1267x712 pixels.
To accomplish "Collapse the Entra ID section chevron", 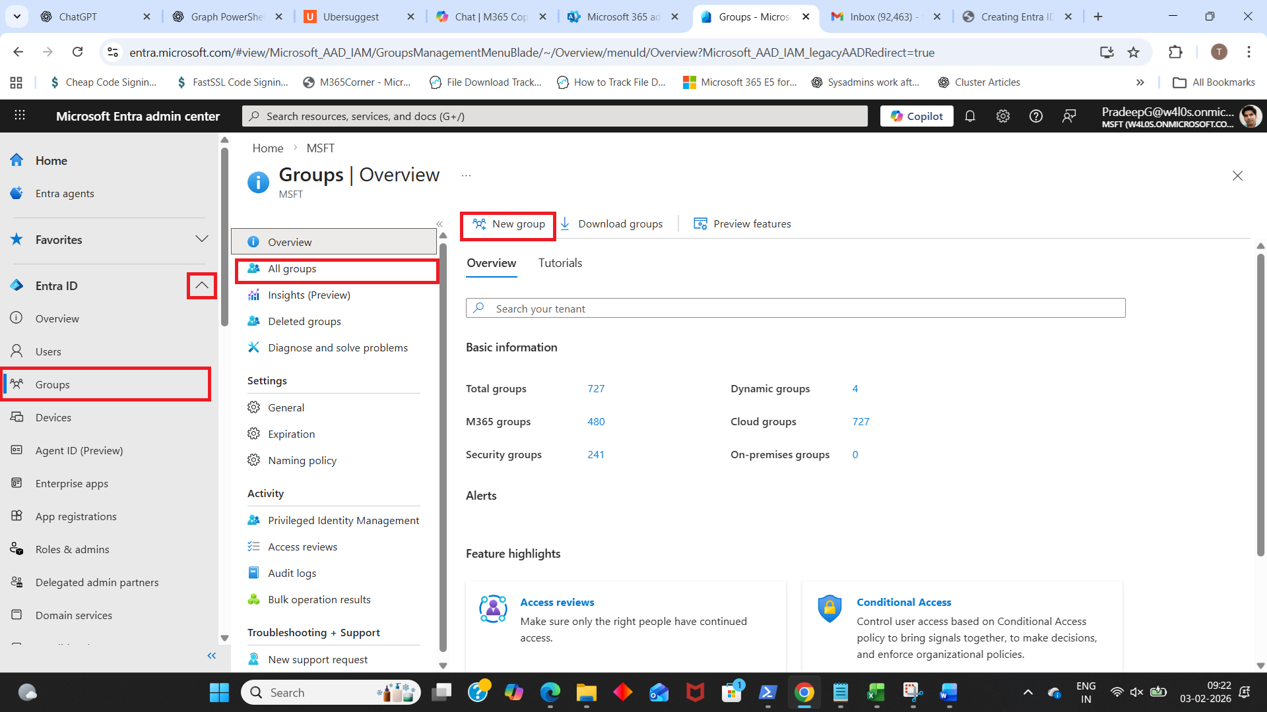I will click(x=201, y=285).
